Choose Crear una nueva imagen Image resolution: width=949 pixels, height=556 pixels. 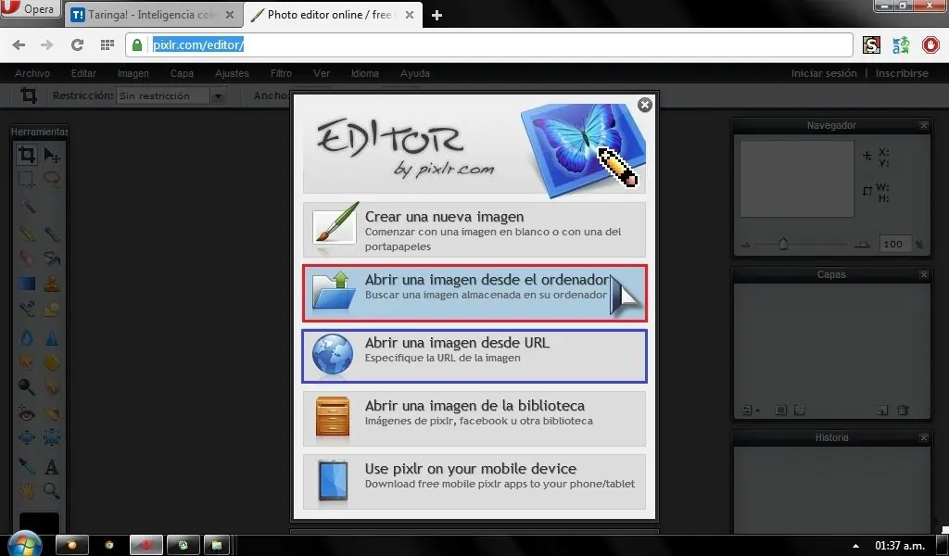point(474,230)
